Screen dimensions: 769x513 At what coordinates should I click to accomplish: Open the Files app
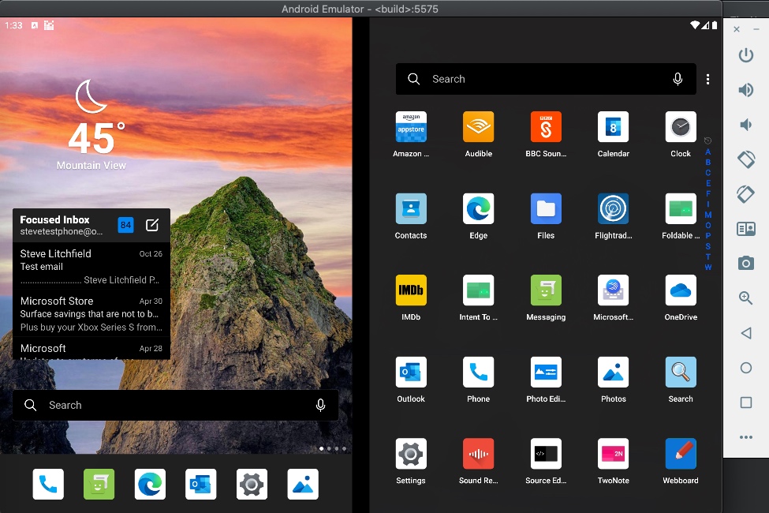(x=546, y=208)
